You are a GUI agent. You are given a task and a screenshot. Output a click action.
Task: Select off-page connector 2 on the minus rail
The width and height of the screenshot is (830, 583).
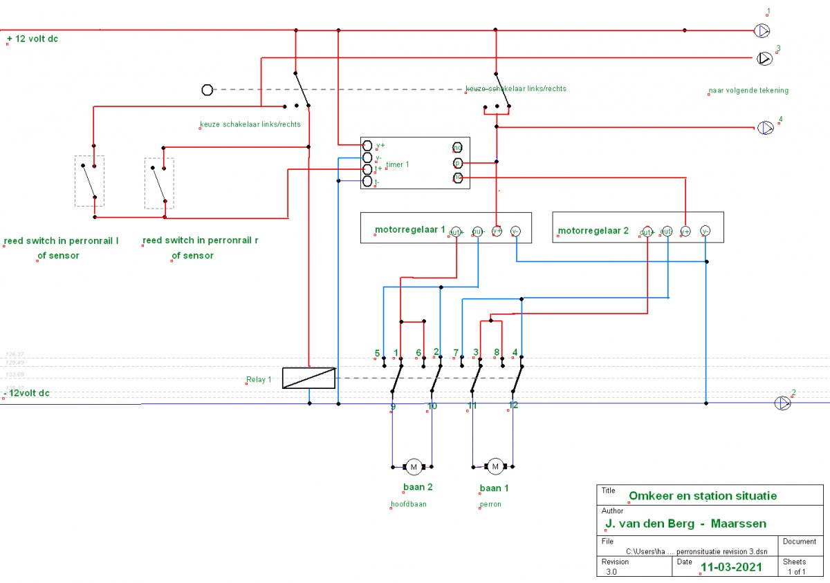[782, 403]
